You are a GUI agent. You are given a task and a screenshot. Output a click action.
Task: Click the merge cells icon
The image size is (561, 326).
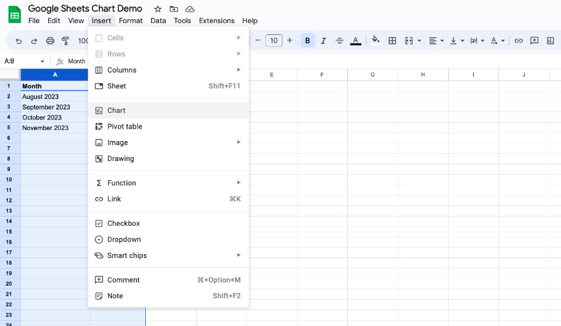tap(409, 41)
